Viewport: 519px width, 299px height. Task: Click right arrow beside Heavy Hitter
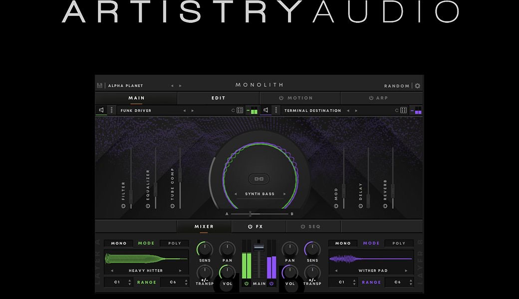point(180,271)
